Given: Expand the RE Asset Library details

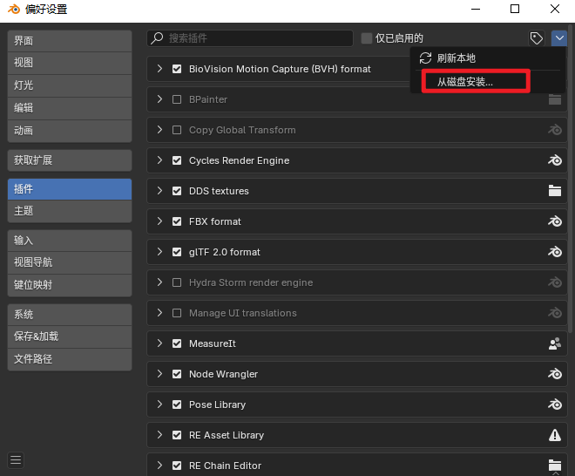Looking at the screenshot, I should 159,434.
